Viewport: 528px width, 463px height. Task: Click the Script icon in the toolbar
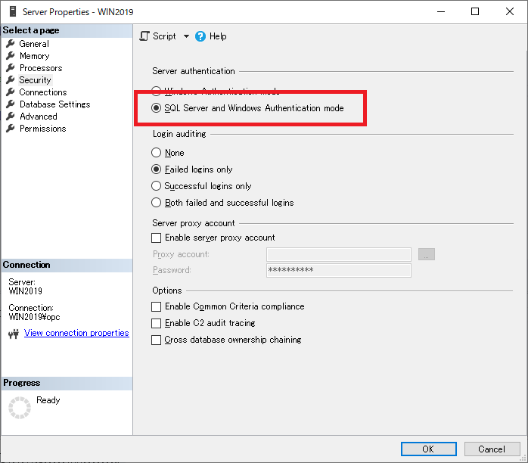coord(144,36)
